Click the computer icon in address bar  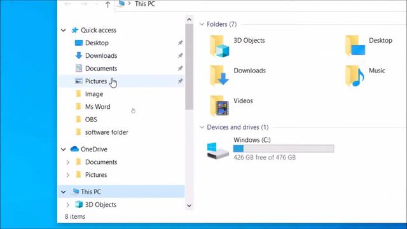[x=121, y=3]
